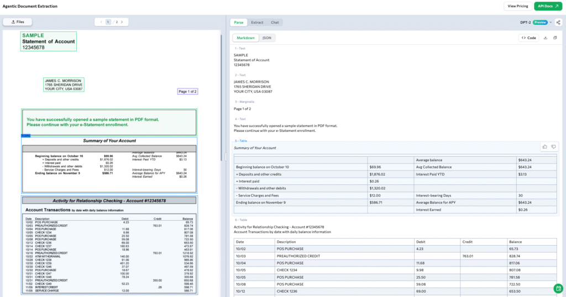The image size is (566, 297).
Task: Go to the next document page
Action: [122, 22]
